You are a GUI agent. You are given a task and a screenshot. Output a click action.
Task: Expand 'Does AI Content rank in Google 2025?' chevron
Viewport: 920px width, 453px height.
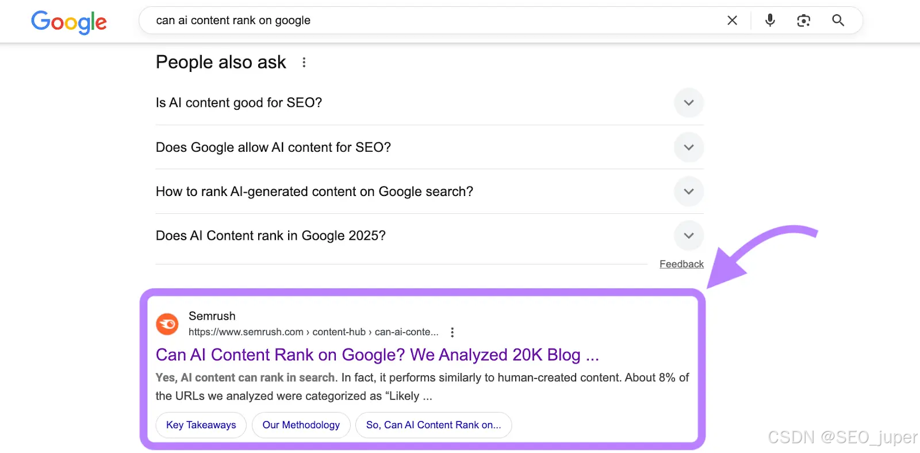click(x=688, y=236)
